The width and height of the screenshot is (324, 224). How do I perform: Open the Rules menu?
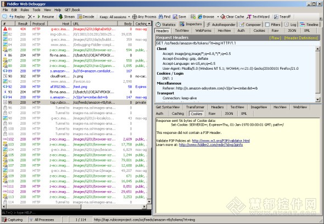[x=25, y=10]
